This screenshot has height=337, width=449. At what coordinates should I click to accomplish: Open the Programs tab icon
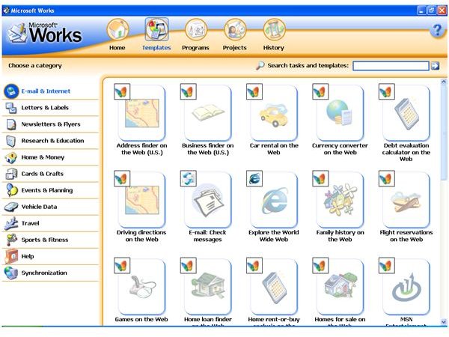(196, 29)
